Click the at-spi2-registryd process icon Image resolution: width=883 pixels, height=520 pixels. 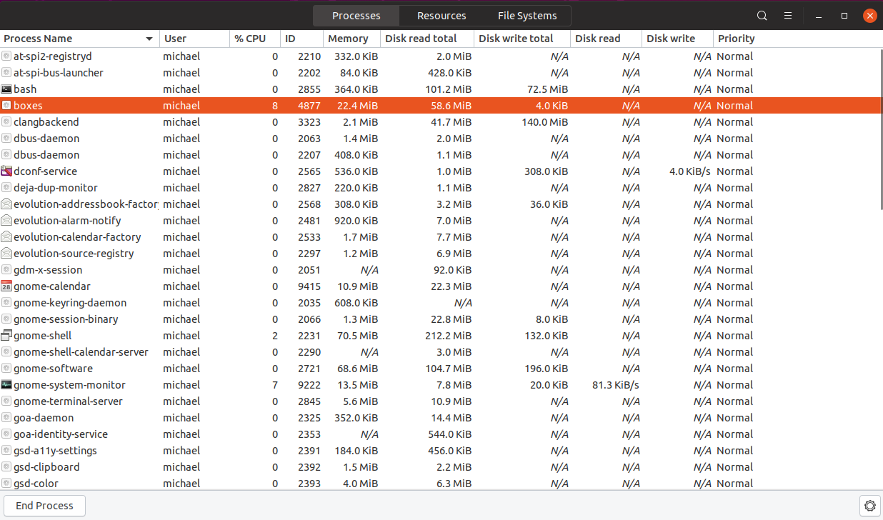(x=6, y=56)
